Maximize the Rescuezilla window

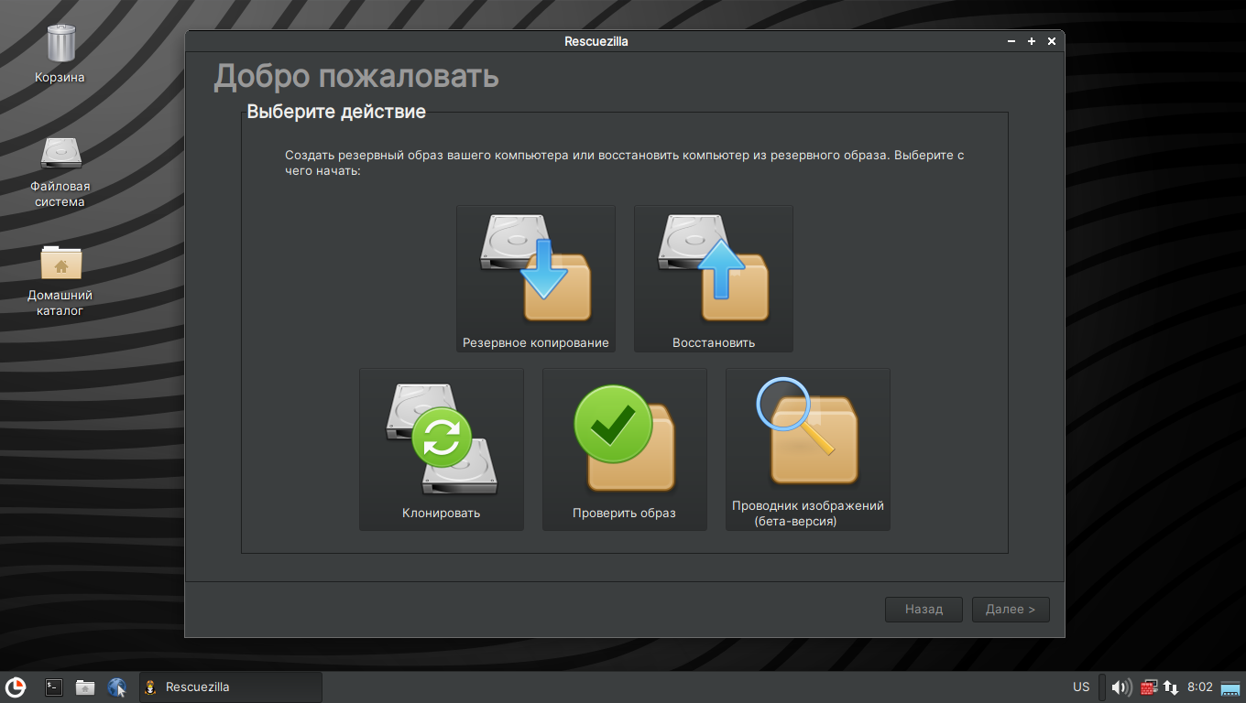(x=1032, y=41)
